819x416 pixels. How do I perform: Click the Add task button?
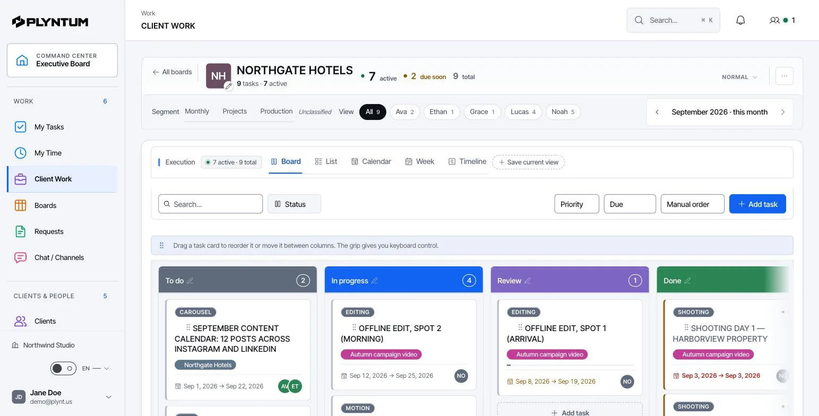click(x=757, y=204)
